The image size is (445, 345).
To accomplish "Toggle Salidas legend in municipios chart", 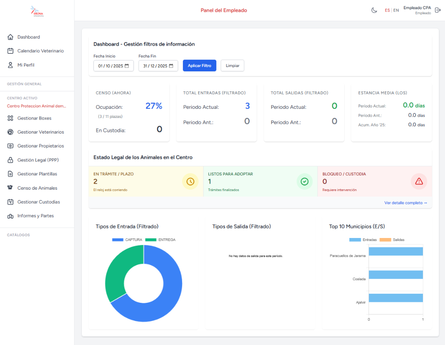I will point(392,240).
